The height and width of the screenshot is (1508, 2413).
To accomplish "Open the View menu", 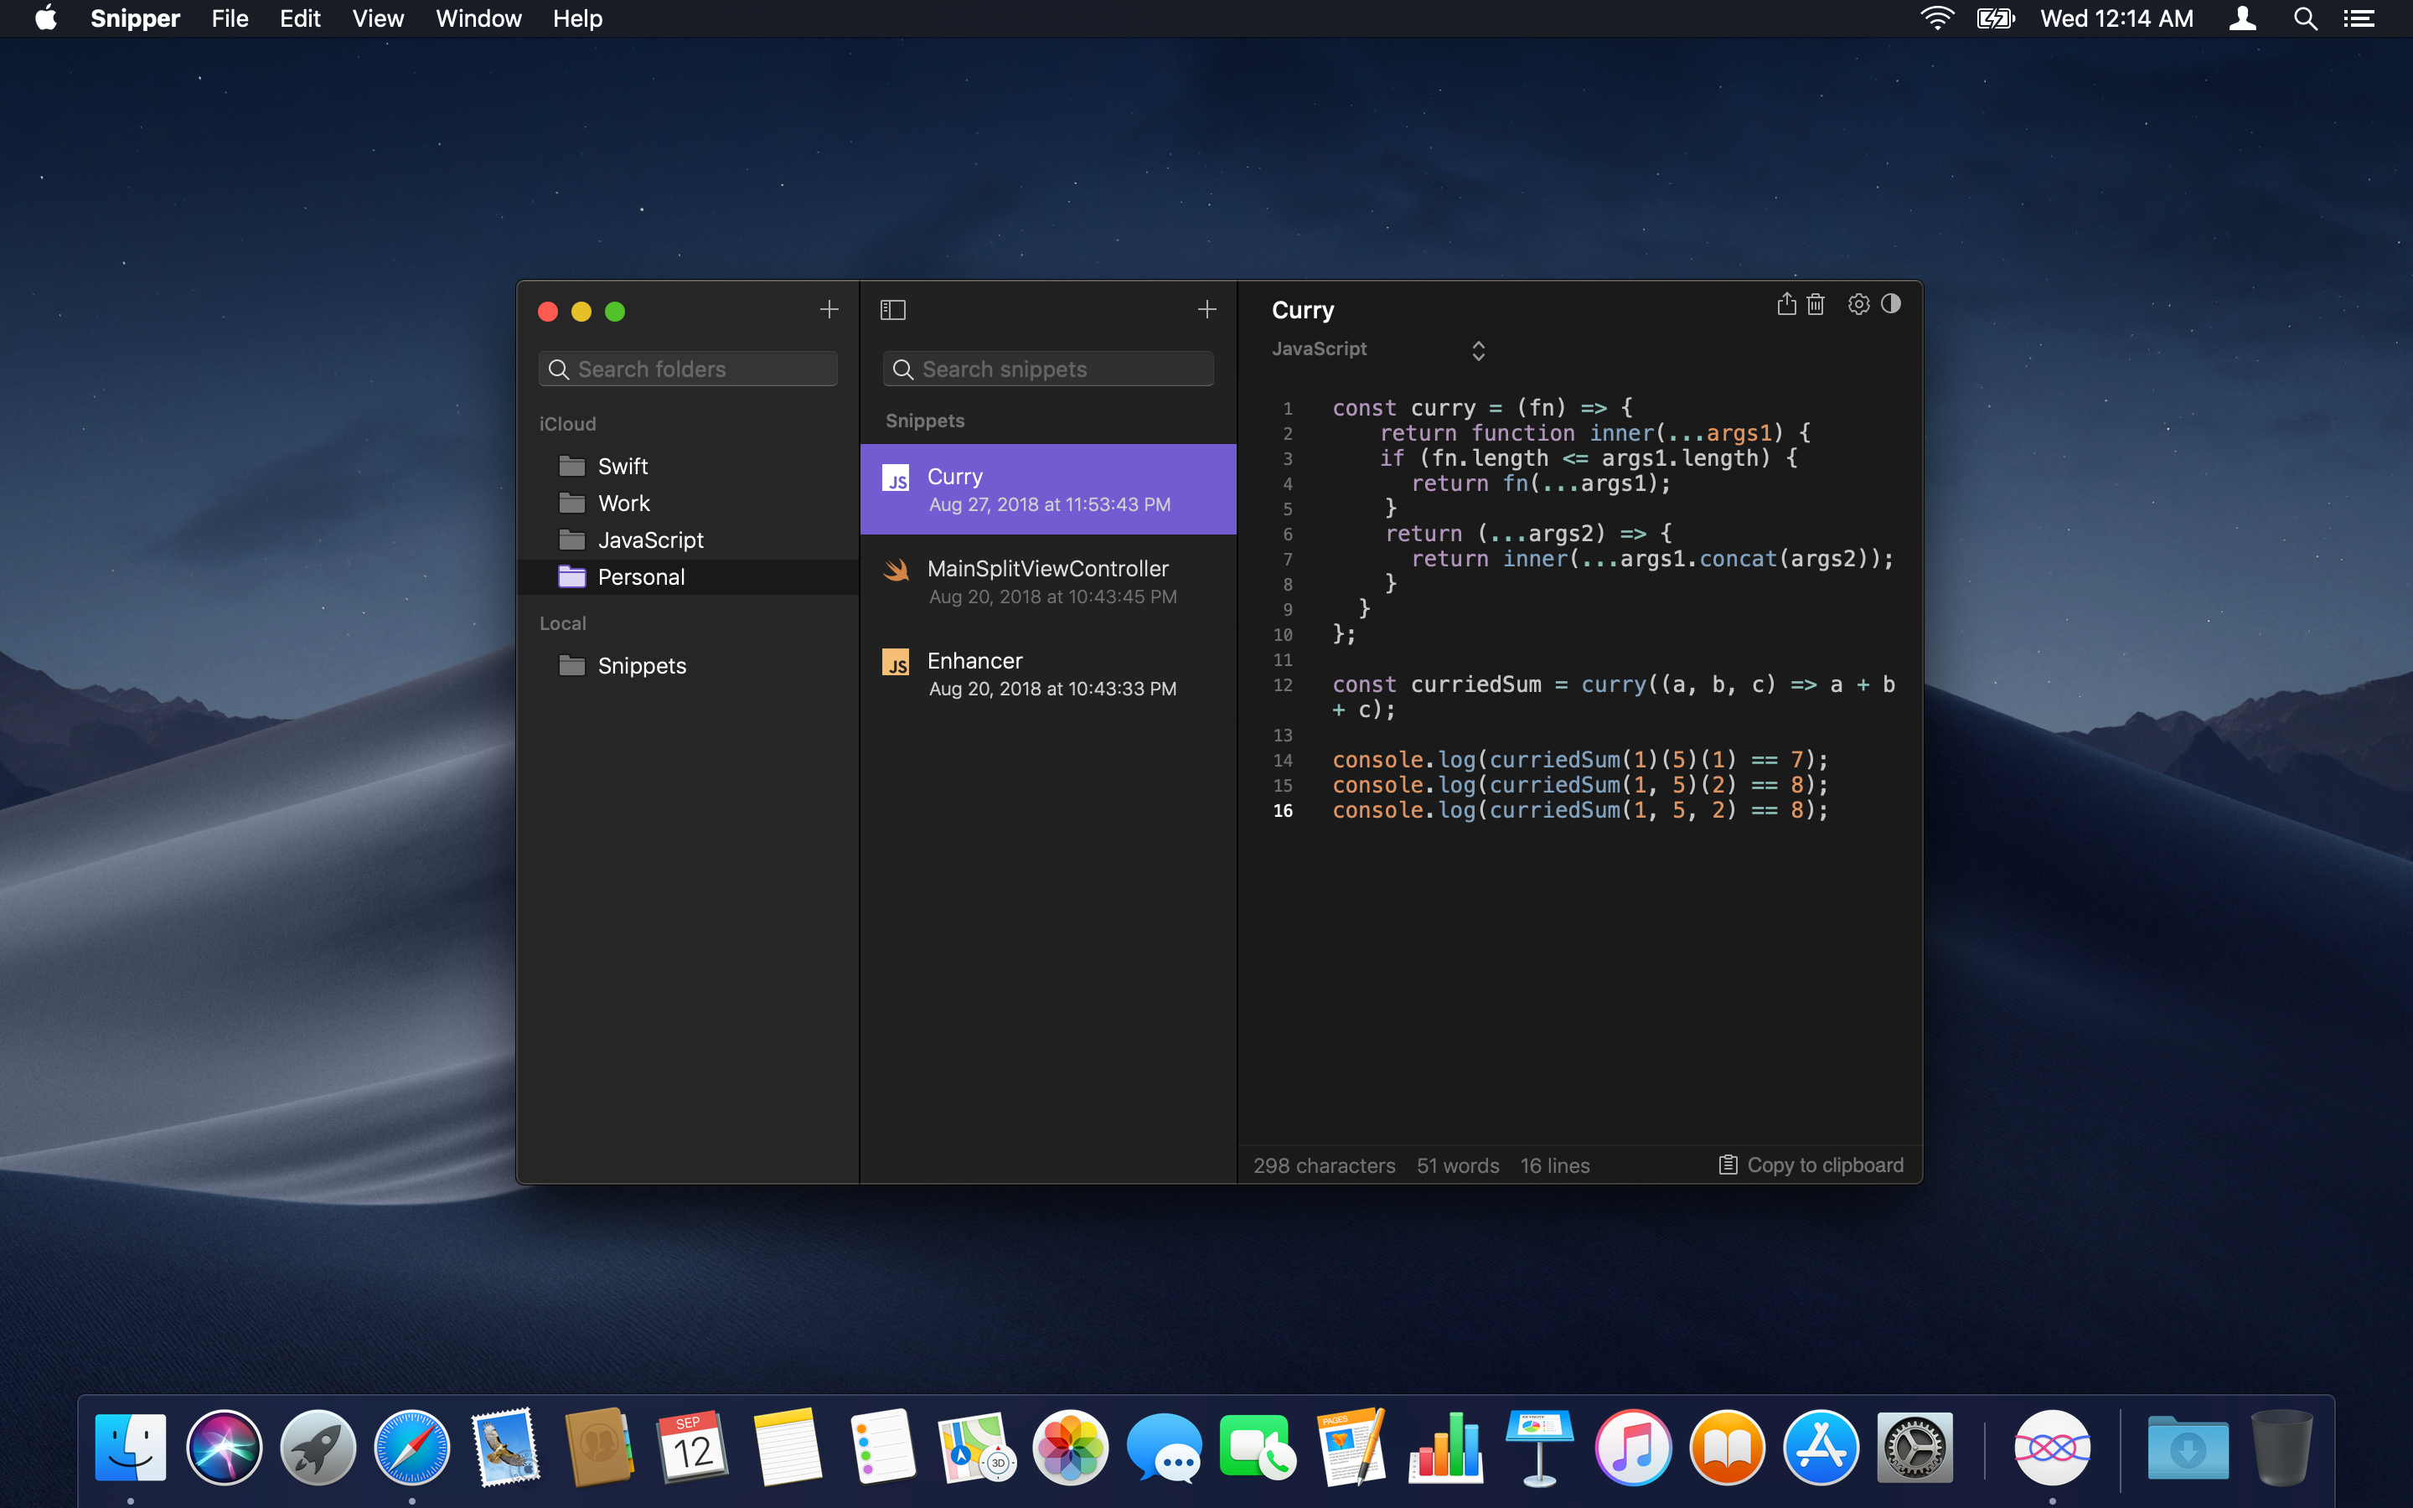I will click(x=377, y=19).
